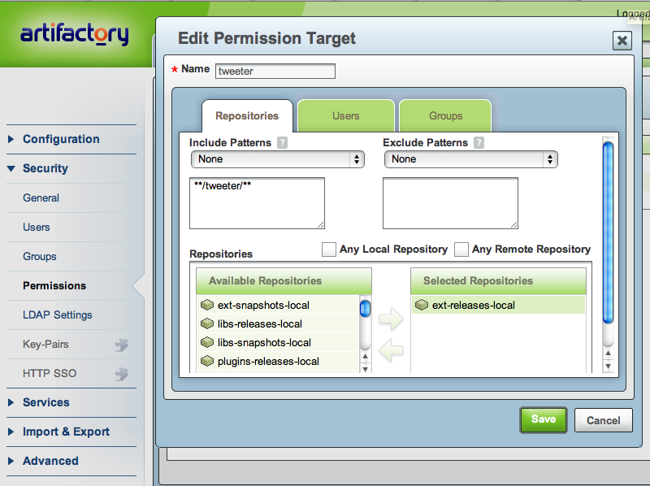The width and height of the screenshot is (650, 486).
Task: Click the Artifactory logo
Action: point(75,34)
